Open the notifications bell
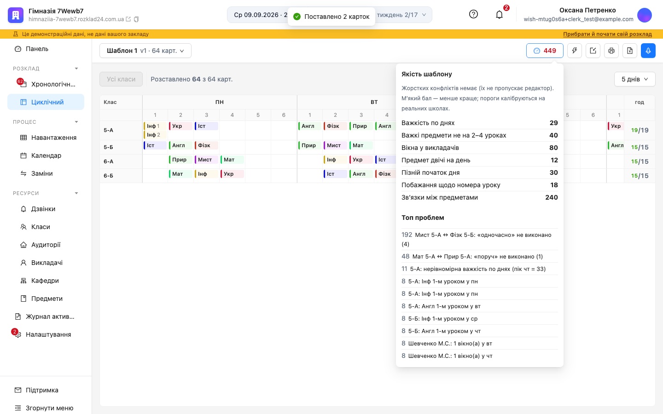 pos(499,15)
